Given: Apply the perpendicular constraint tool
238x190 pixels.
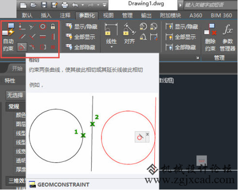Looking at the screenshot, I should (32, 37).
